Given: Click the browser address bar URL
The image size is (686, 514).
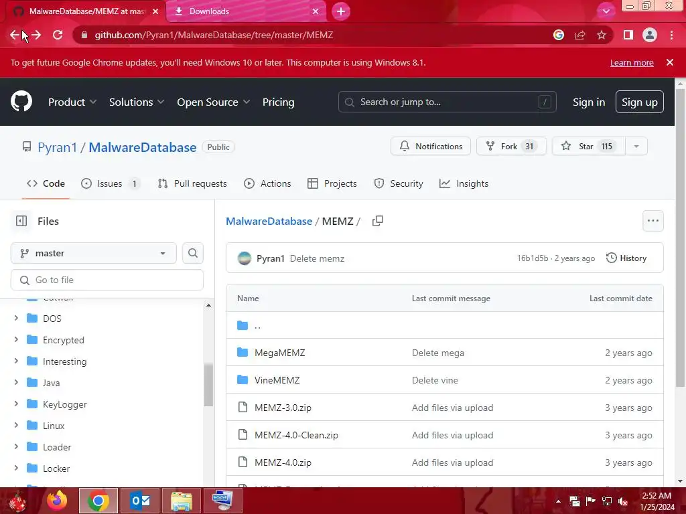Looking at the screenshot, I should point(214,35).
